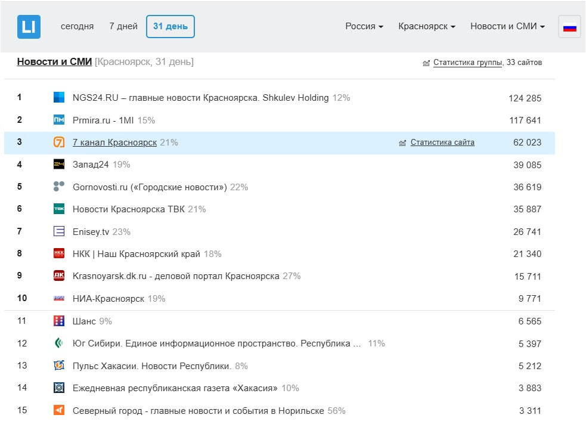Click the 35 887 visitor count
This screenshot has width=586, height=421.
click(527, 209)
